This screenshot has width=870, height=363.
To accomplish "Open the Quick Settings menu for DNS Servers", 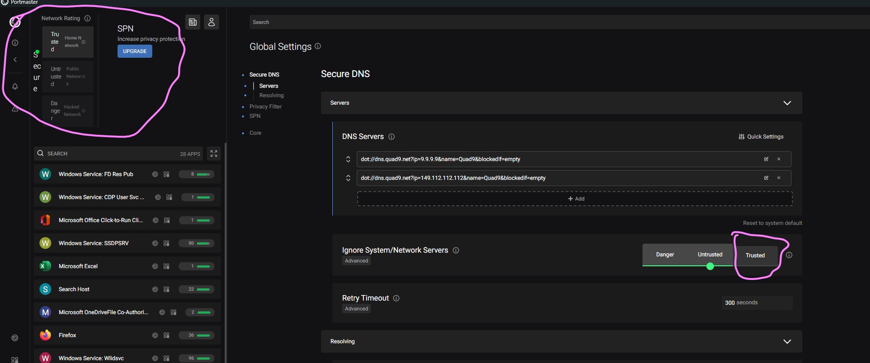I will 761,137.
